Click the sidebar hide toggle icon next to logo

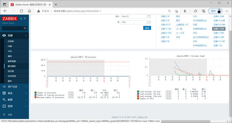coord(25,19)
